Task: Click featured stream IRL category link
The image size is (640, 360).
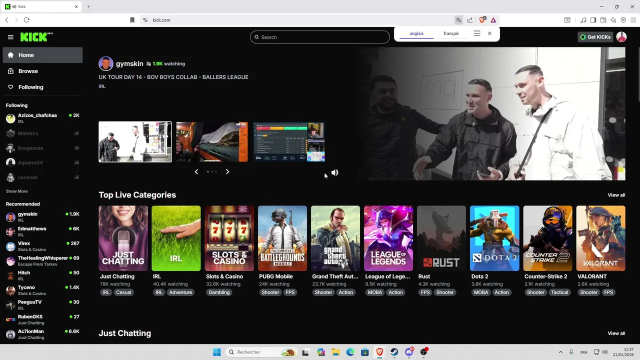Action: click(102, 86)
